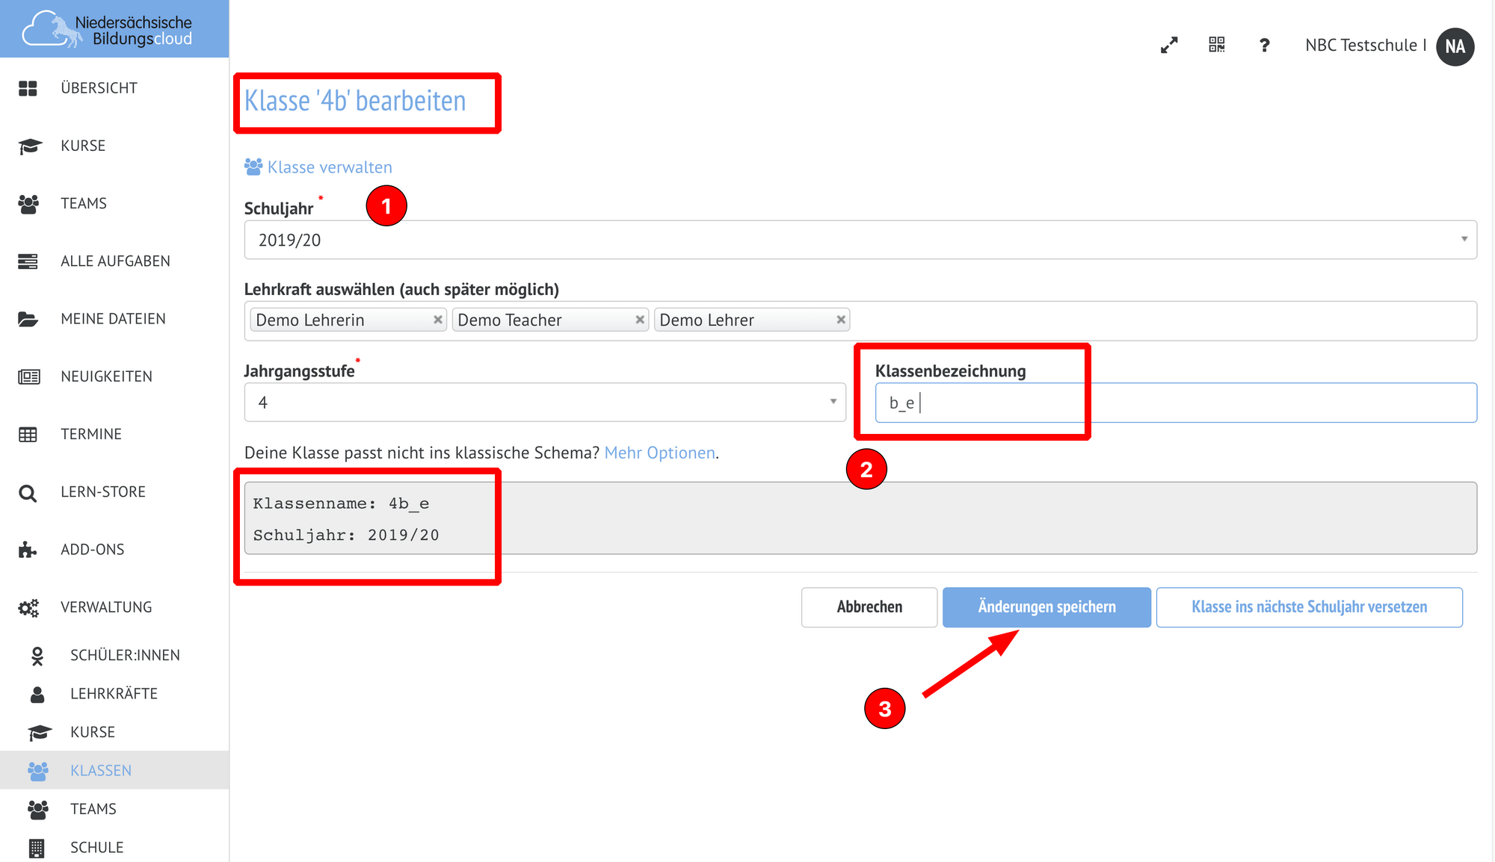Screen dimensions: 1495x862
Task: Click the question mark help icon
Action: click(x=1264, y=46)
